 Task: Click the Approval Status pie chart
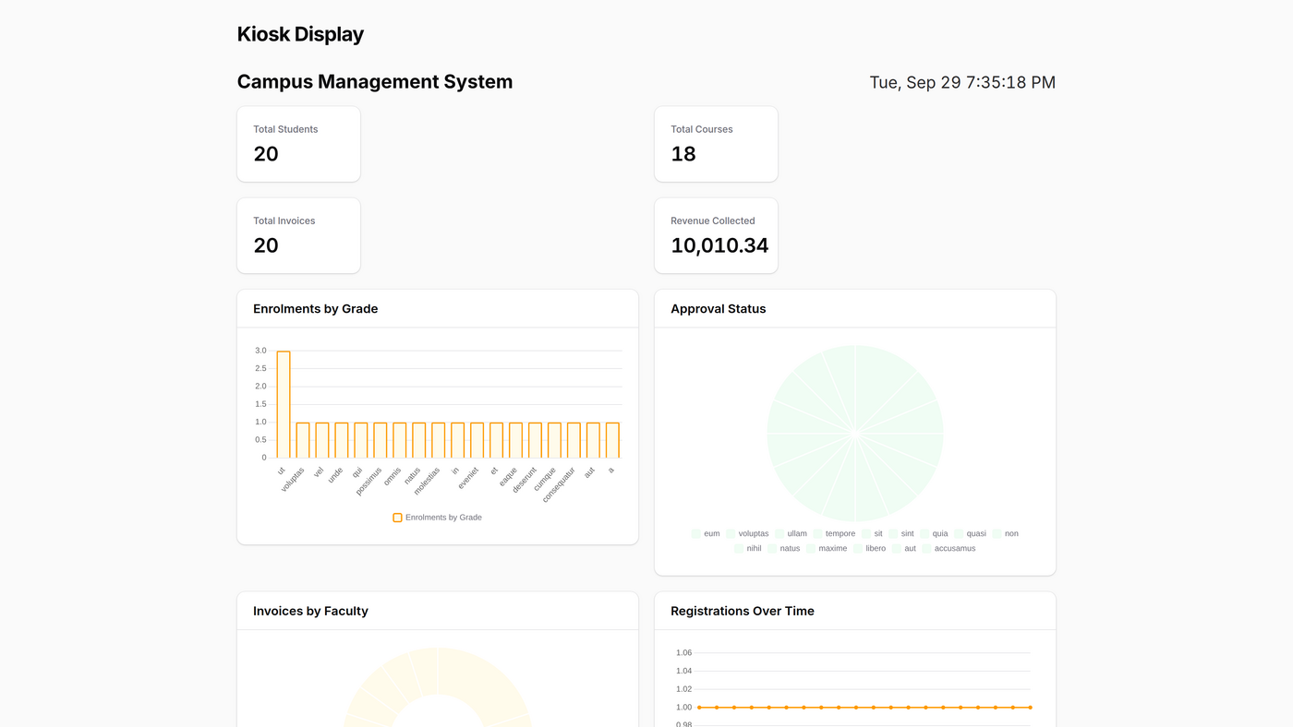click(855, 434)
